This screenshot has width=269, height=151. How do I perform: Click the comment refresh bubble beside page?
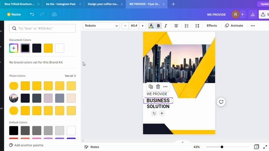coord(221,102)
